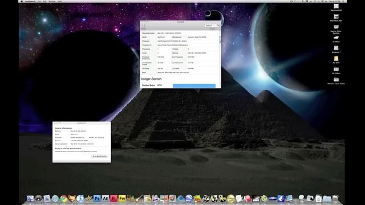Viewport: 365px width, 205px height.
Task: Launch Firefox from the Dock
Action: [x=72, y=198]
